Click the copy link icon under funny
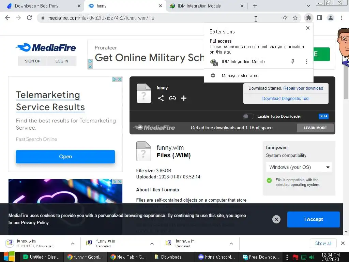 pyautogui.click(x=172, y=98)
